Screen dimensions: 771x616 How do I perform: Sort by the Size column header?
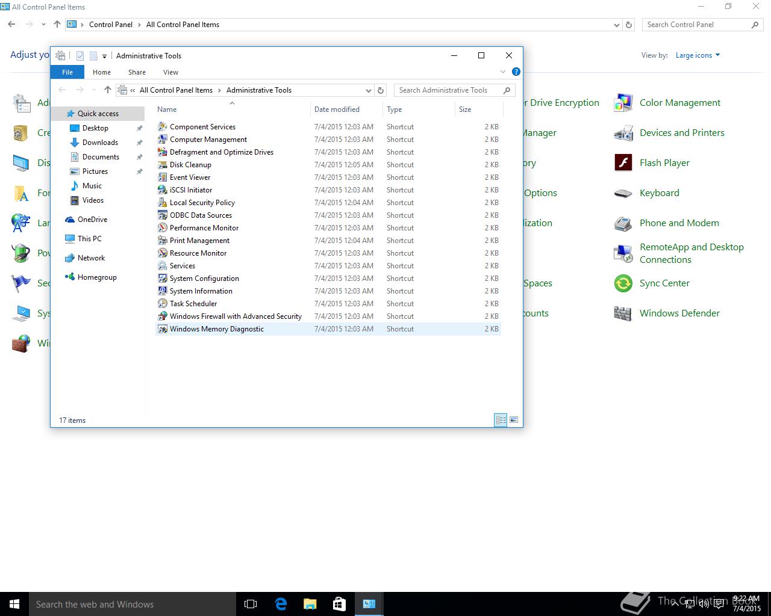[x=479, y=109]
